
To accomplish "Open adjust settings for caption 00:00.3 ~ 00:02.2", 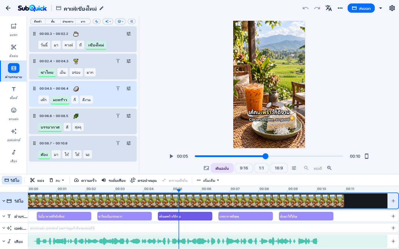I will (129, 34).
